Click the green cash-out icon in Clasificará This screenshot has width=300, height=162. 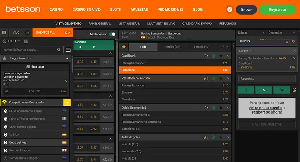pyautogui.click(x=213, y=56)
